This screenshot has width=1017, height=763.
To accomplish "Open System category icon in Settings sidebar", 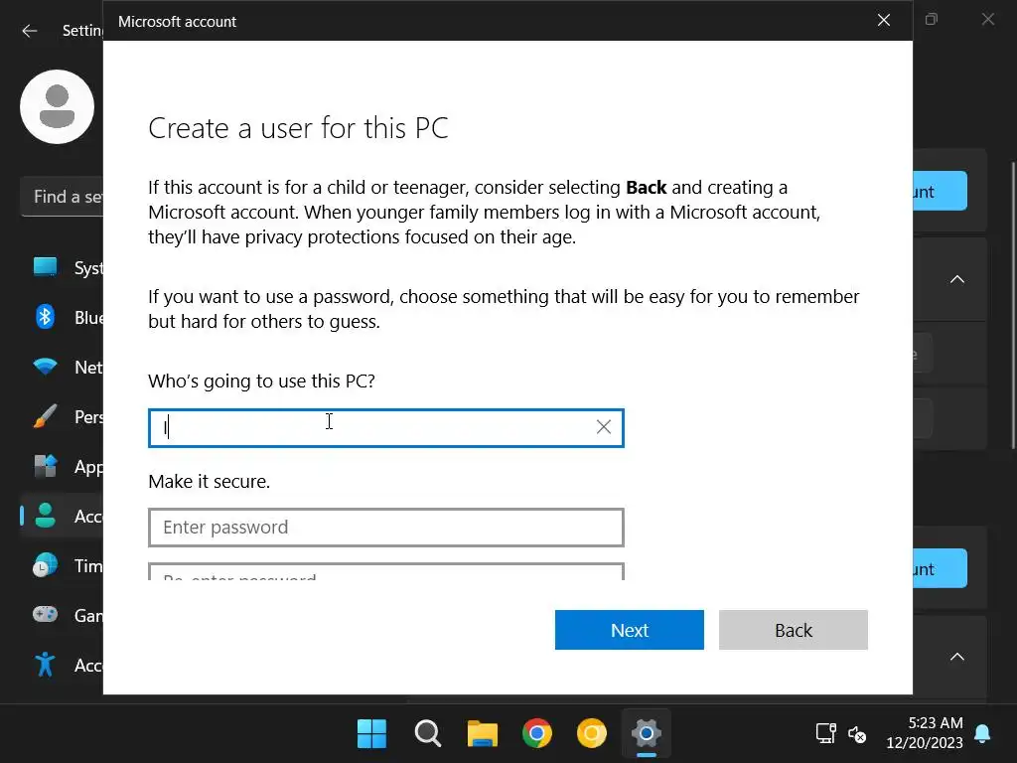I will pyautogui.click(x=45, y=266).
